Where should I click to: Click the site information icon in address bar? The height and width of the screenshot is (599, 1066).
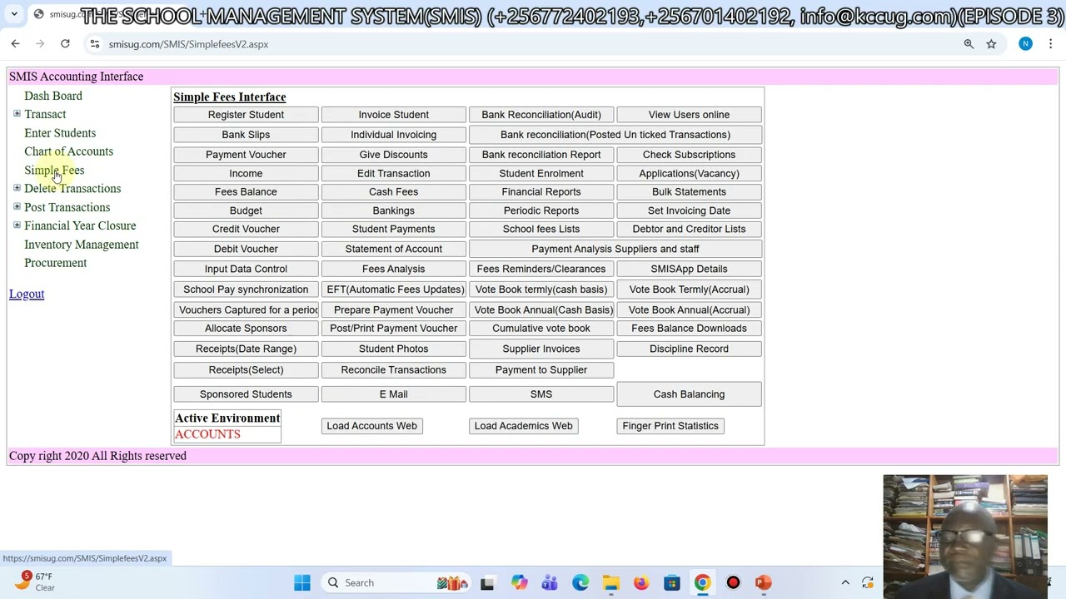[x=95, y=44]
